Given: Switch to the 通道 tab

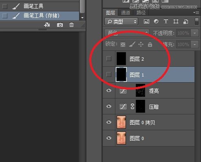Looking at the screenshot, I should (125, 13).
